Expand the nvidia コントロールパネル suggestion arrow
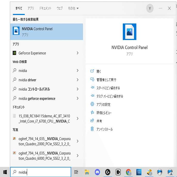177x177 pixels. pos(78,89)
